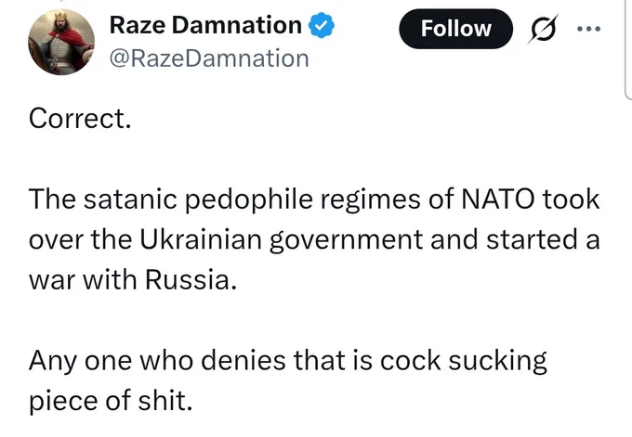The height and width of the screenshot is (437, 632).
Task: Open the @RazeDamnation handle link
Action: 209,58
